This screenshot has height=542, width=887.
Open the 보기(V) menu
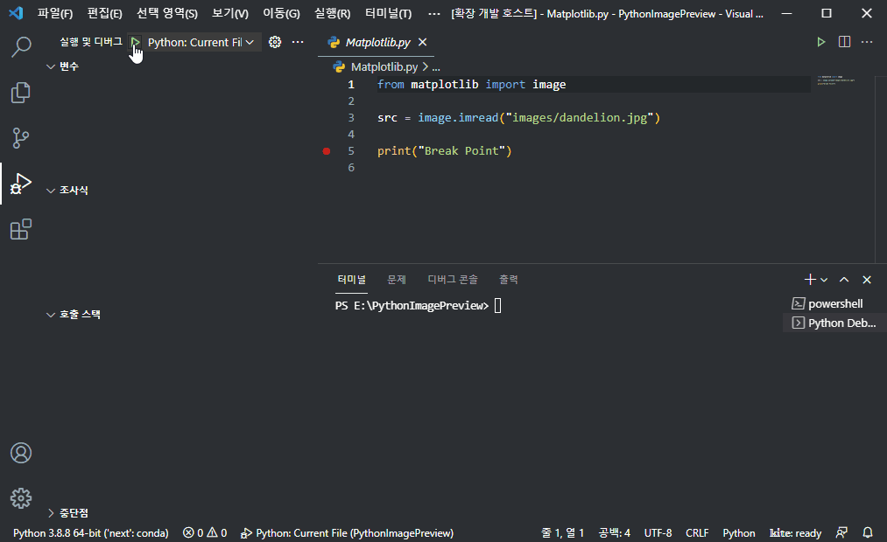[x=230, y=14]
